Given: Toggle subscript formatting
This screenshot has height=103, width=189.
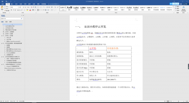Looking at the screenshot, I should (x=20, y=10).
